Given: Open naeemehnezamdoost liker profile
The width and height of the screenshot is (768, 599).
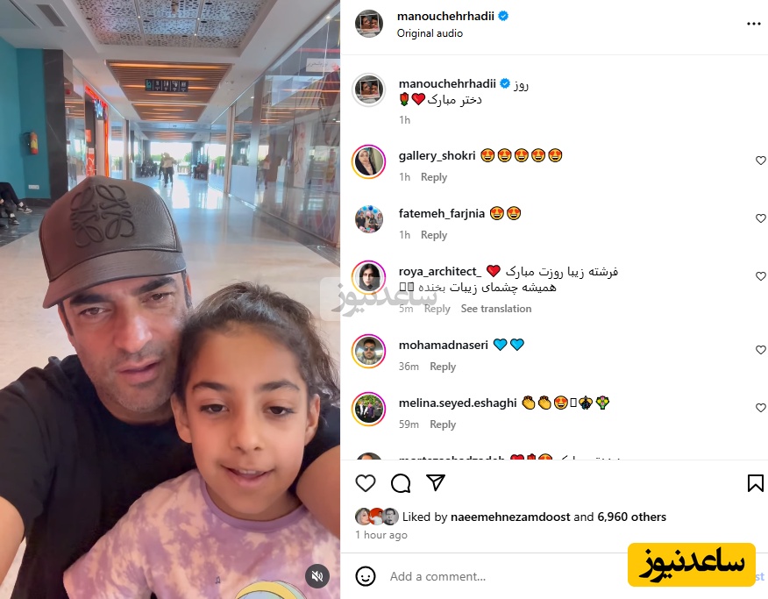Looking at the screenshot, I should click(510, 517).
